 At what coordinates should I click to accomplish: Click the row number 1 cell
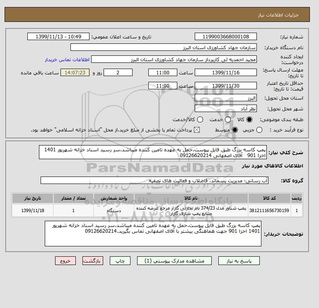[297, 210]
